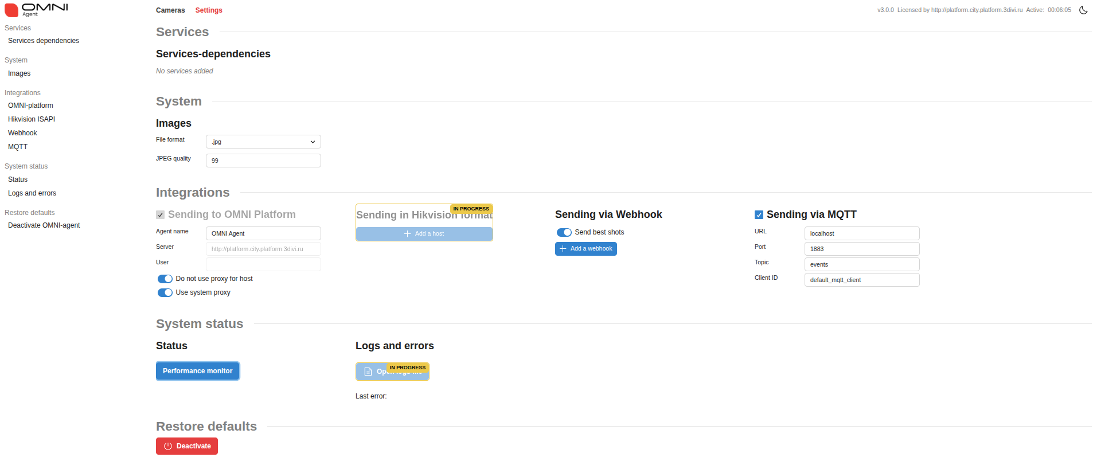Image resolution: width=1093 pixels, height=461 pixels.
Task: Open the Settings tab
Action: [209, 10]
